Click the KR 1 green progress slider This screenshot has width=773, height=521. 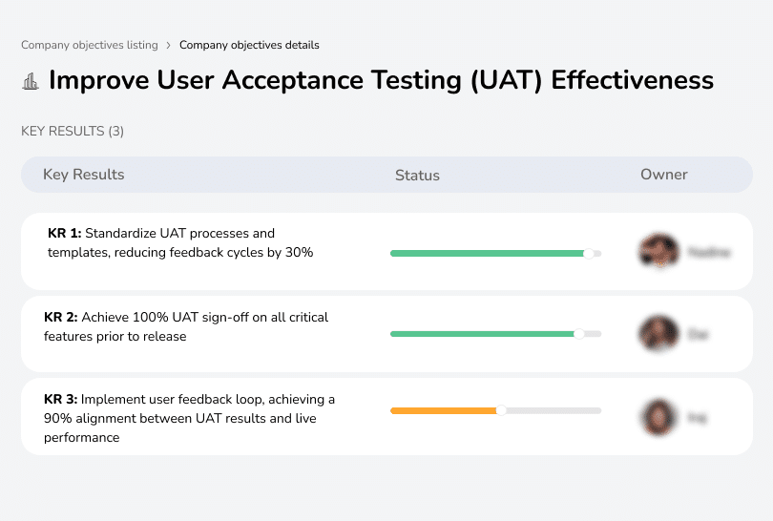(x=495, y=254)
